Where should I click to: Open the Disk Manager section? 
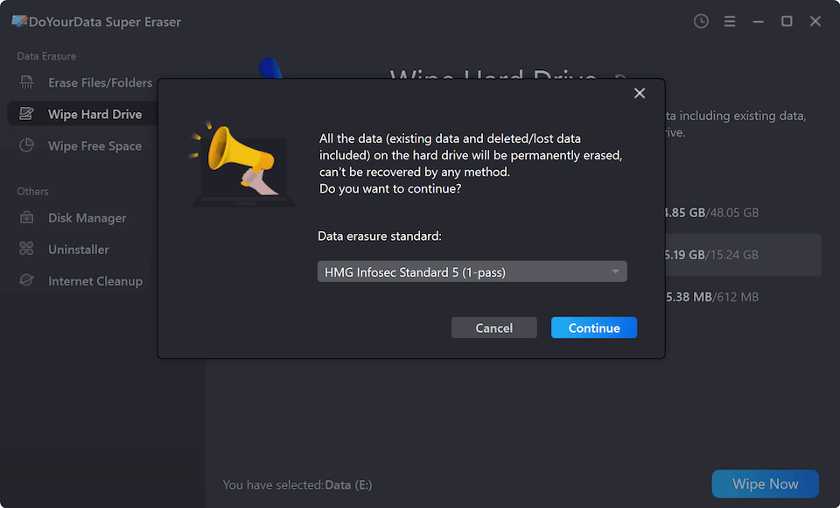(x=87, y=218)
